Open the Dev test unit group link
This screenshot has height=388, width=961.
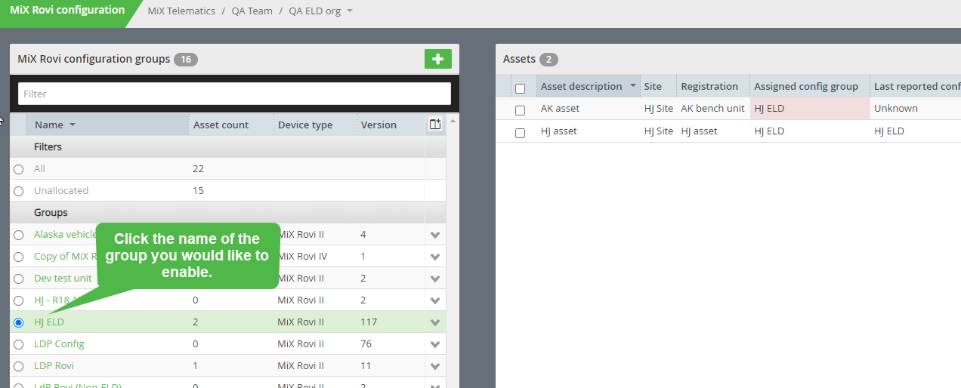63,278
